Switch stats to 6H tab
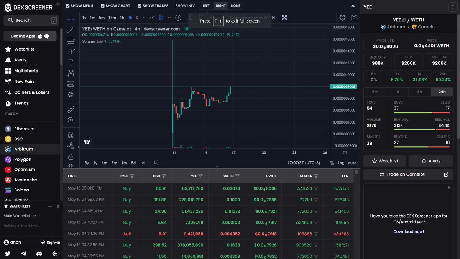This screenshot has height=259, width=460. (420, 92)
